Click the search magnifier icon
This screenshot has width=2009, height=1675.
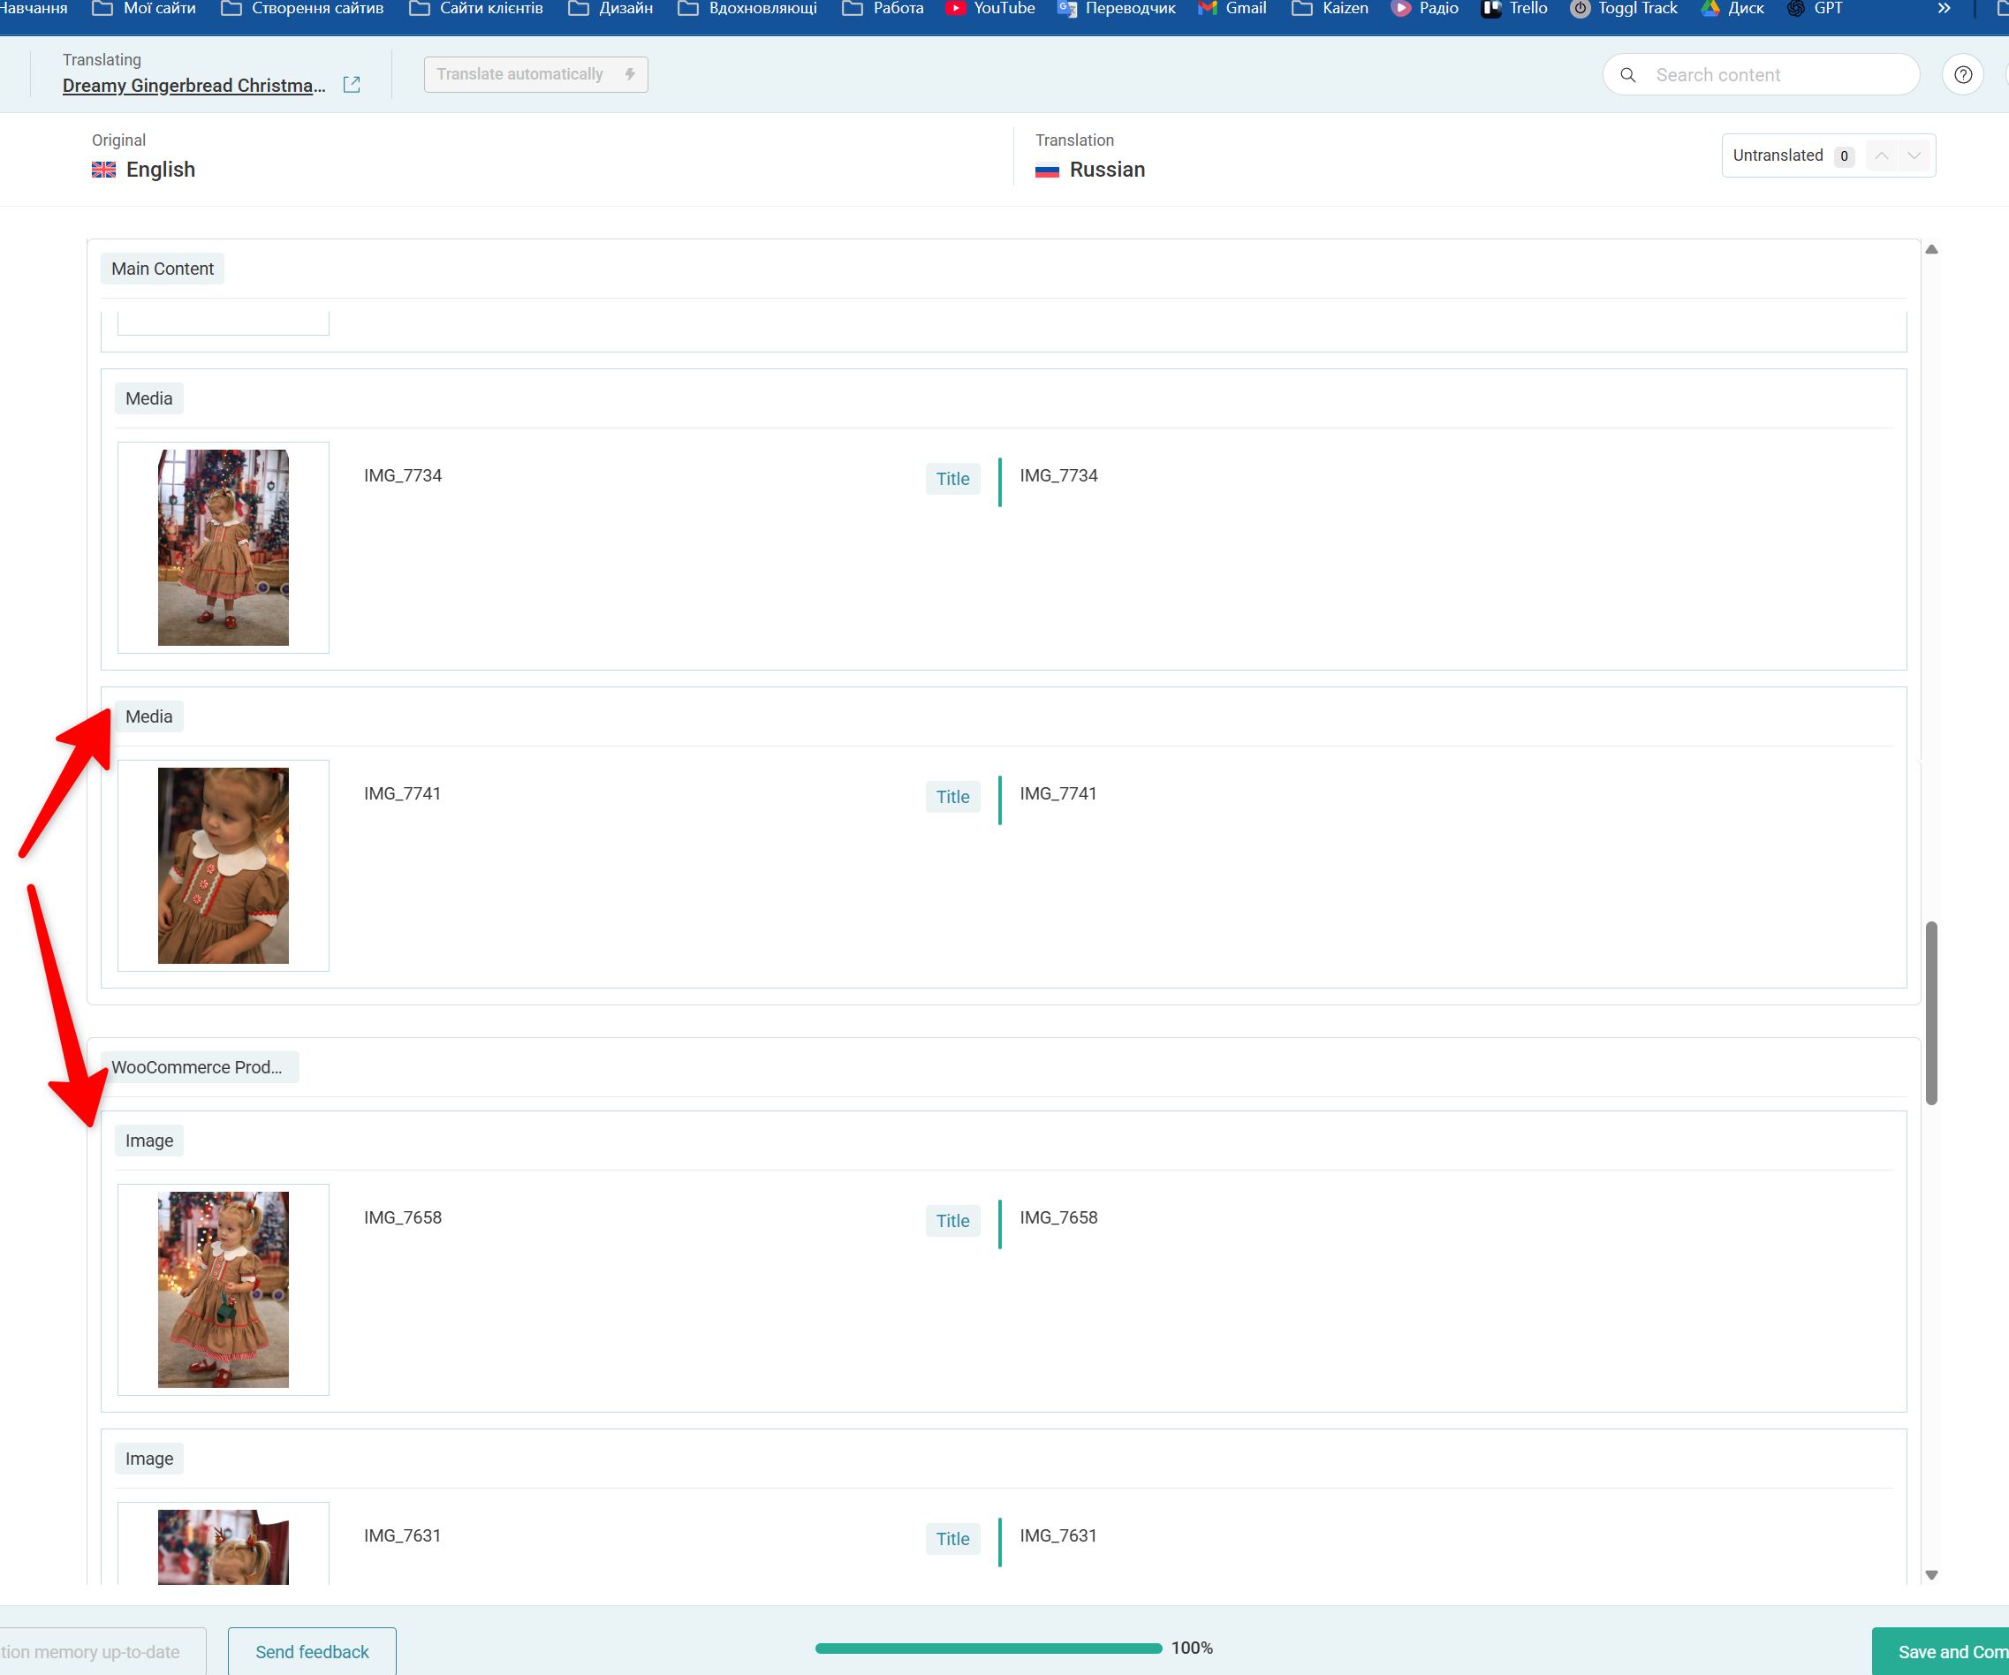(1627, 74)
